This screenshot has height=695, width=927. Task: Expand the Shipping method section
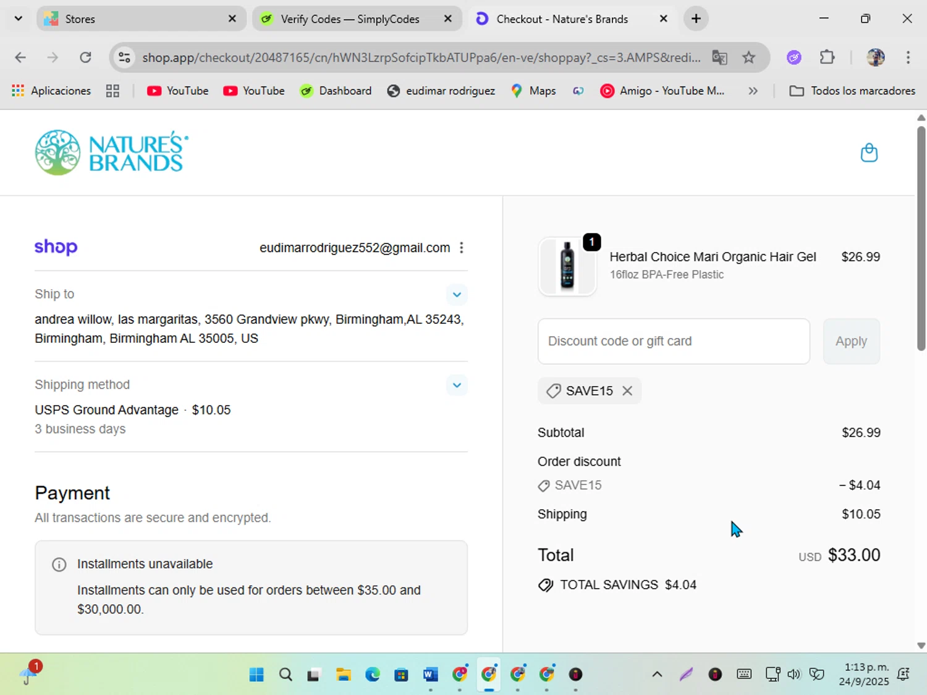point(457,385)
